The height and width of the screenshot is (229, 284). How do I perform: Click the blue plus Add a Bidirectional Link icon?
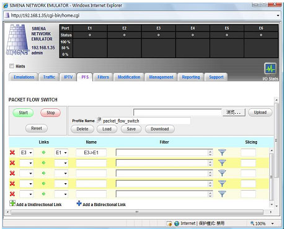79,204
